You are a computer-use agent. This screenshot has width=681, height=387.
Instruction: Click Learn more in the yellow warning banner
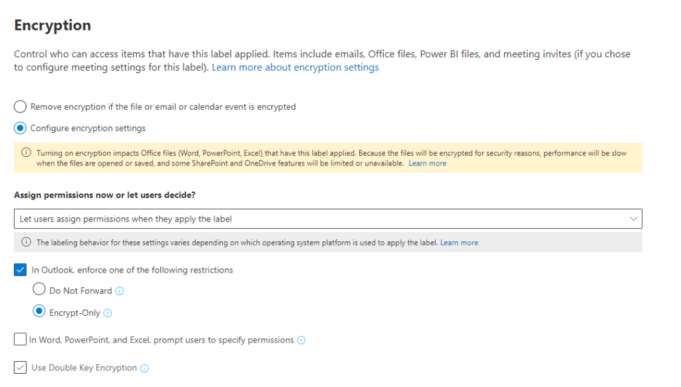click(x=428, y=164)
